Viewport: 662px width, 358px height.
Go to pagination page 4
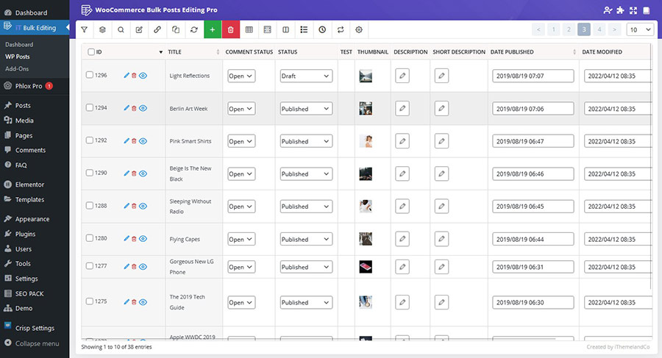(599, 29)
